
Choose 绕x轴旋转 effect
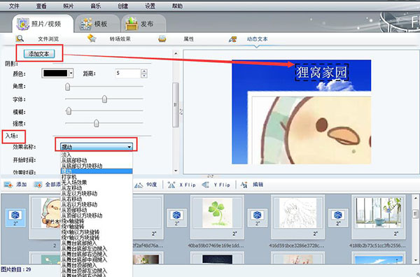tap(97, 221)
